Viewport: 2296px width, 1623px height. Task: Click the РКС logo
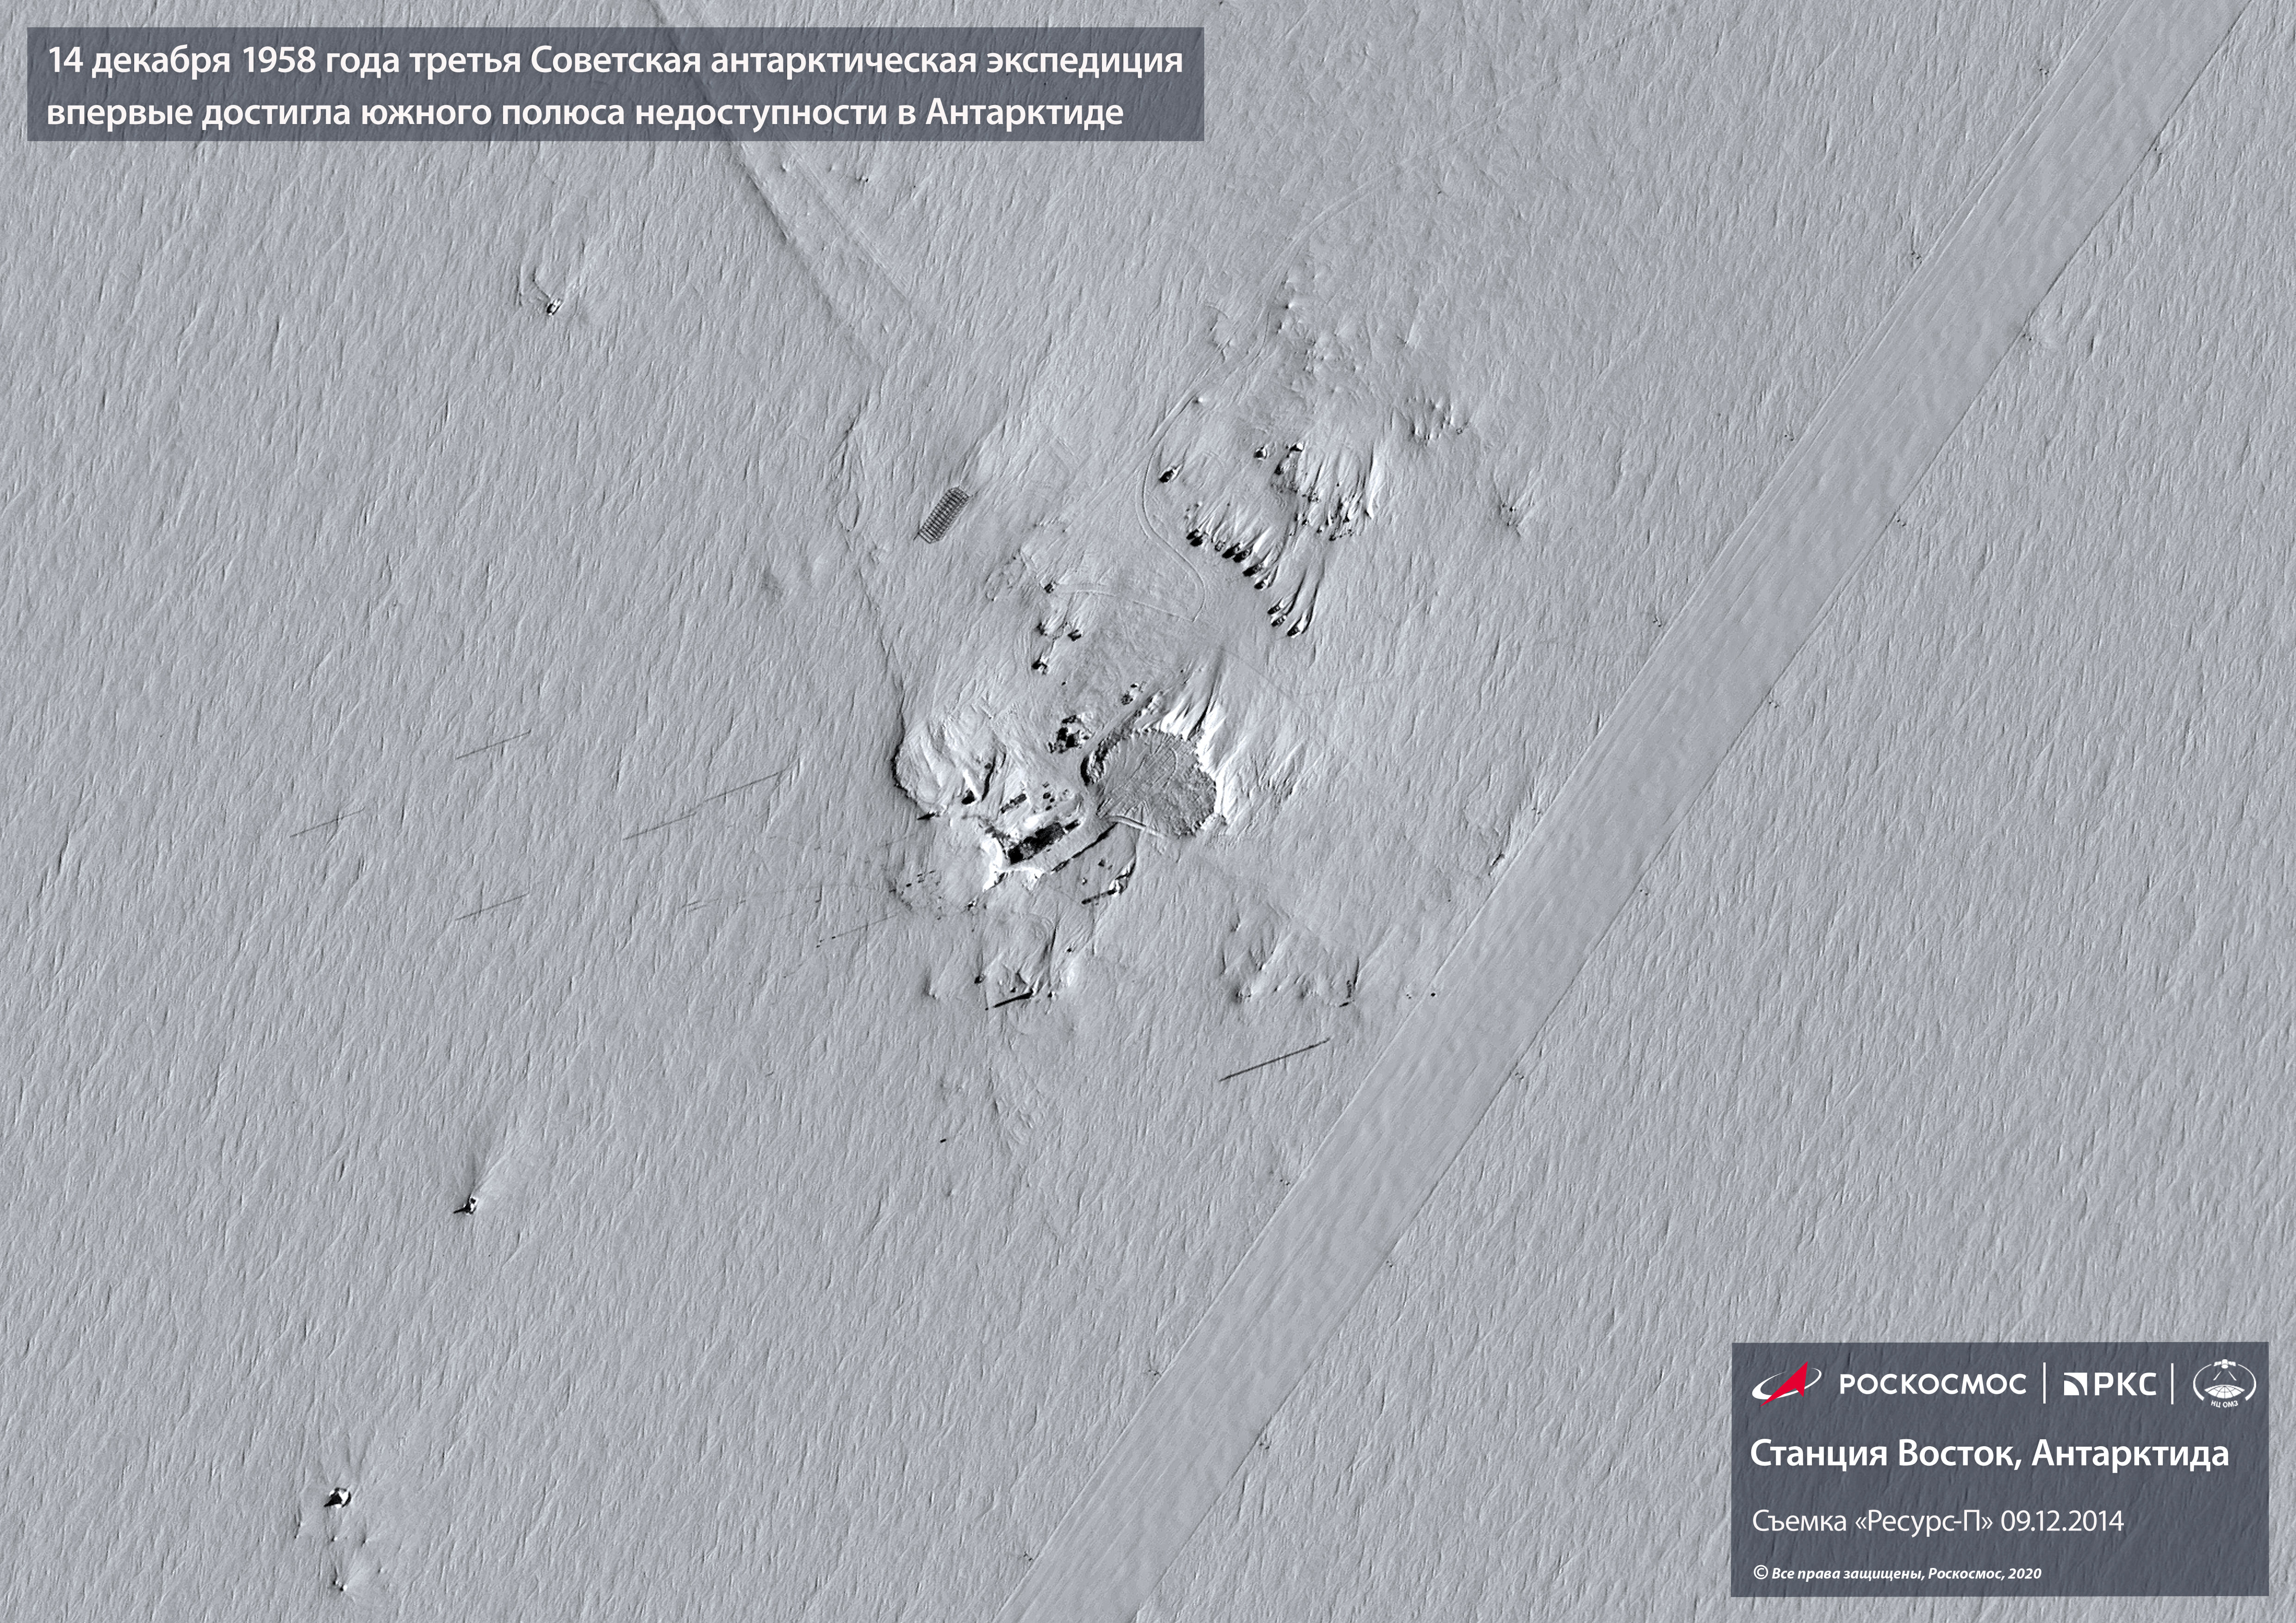click(x=2109, y=1384)
